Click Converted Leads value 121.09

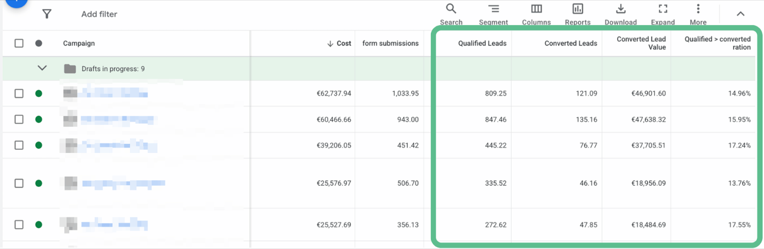(x=587, y=94)
